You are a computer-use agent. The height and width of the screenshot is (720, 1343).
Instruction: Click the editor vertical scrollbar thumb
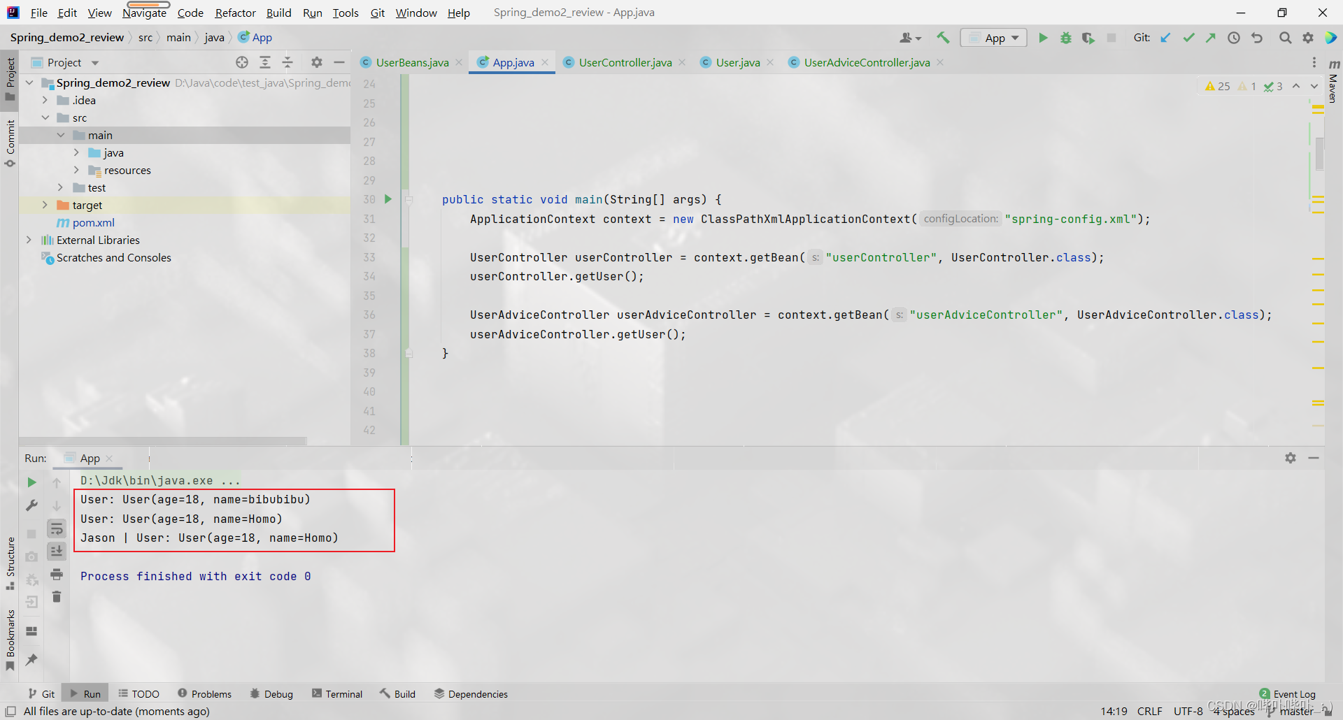pos(1319,154)
